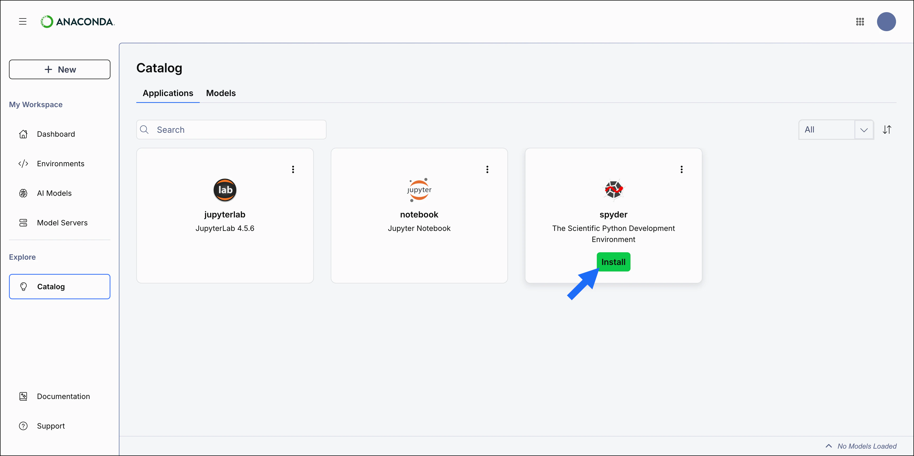The image size is (914, 456).
Task: Open the Documentation link
Action: coord(63,396)
